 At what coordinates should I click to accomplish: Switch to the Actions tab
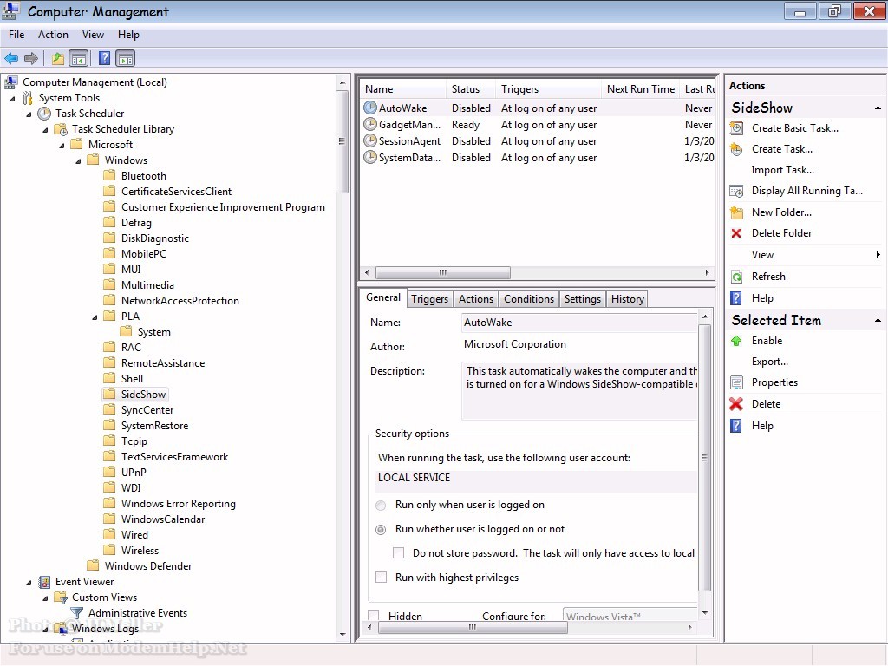pyautogui.click(x=476, y=299)
